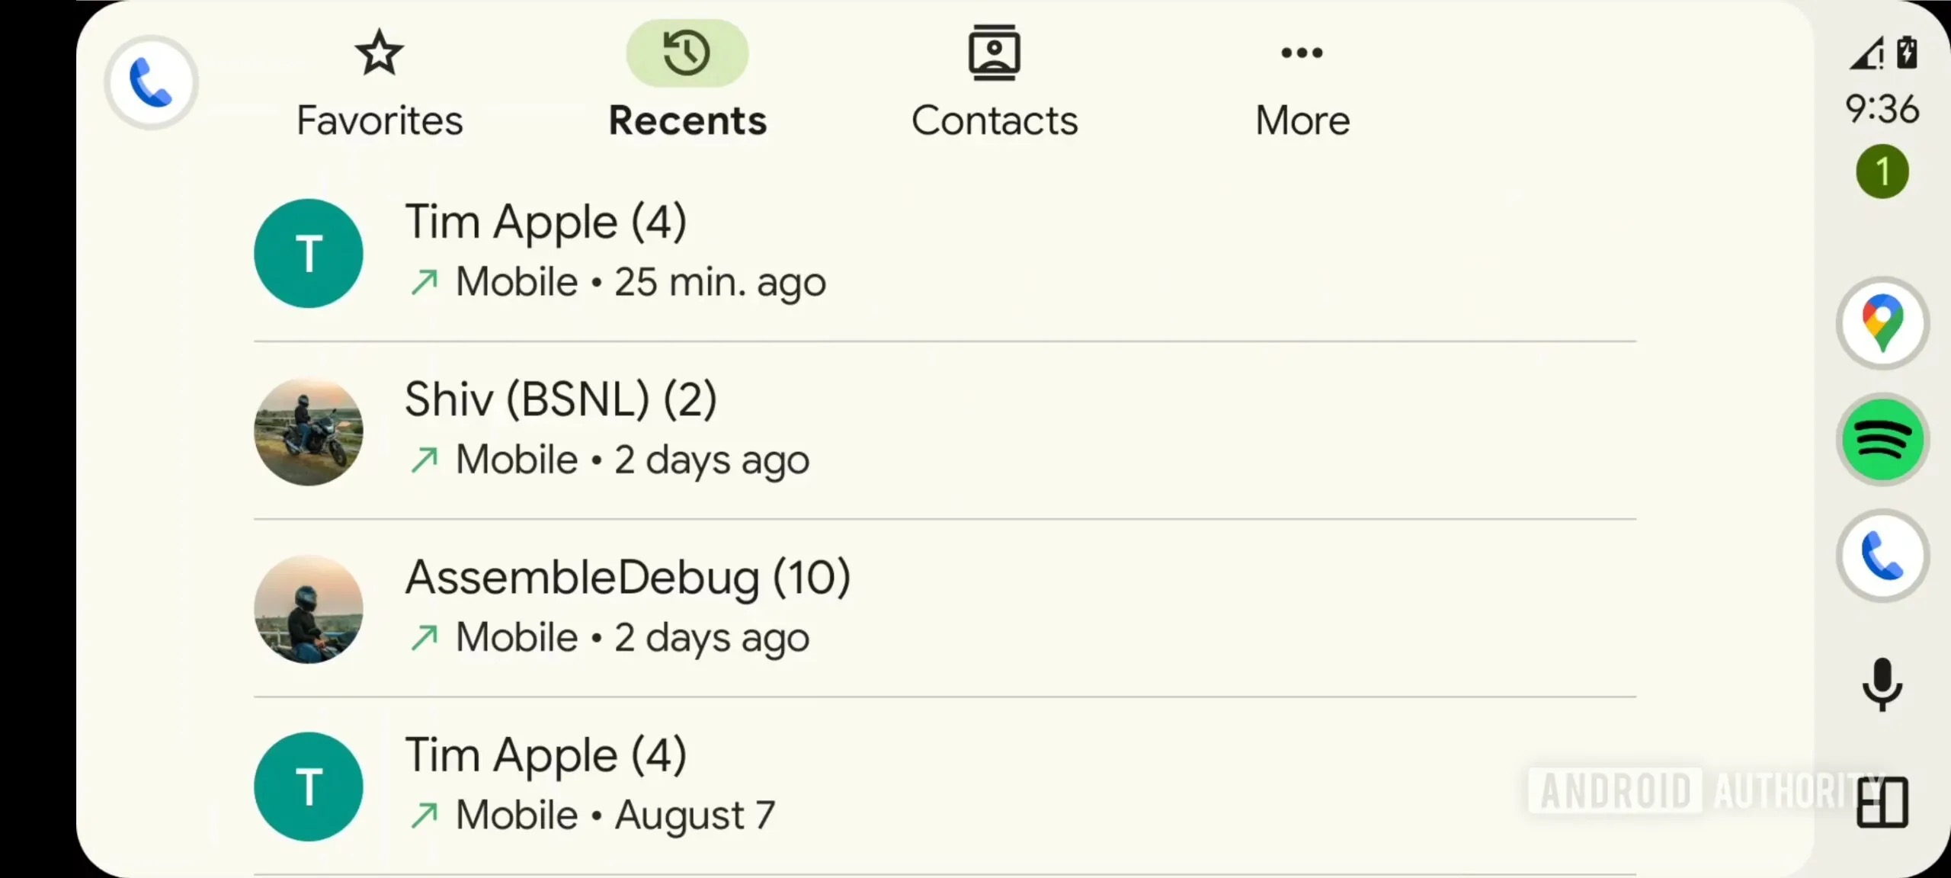Launch Google Maps from the side rail
The width and height of the screenshot is (1951, 878).
pyautogui.click(x=1882, y=323)
